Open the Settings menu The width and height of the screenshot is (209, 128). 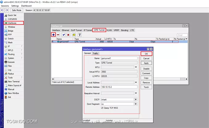tap(15, 6)
